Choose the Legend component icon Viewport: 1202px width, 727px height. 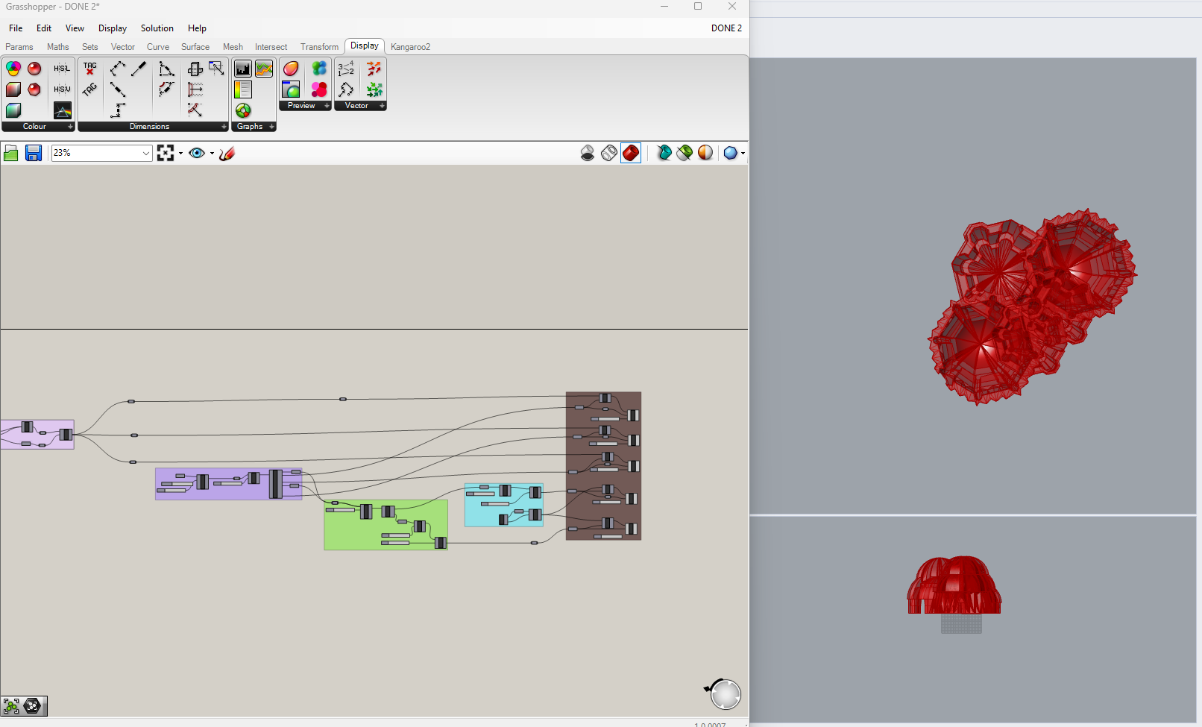[x=243, y=89]
